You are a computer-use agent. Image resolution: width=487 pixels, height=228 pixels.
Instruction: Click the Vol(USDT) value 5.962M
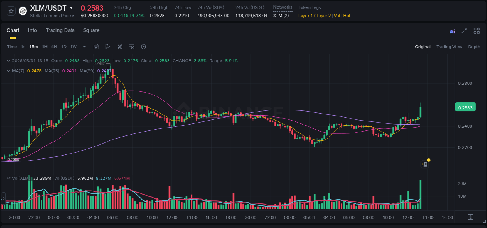[84, 178]
